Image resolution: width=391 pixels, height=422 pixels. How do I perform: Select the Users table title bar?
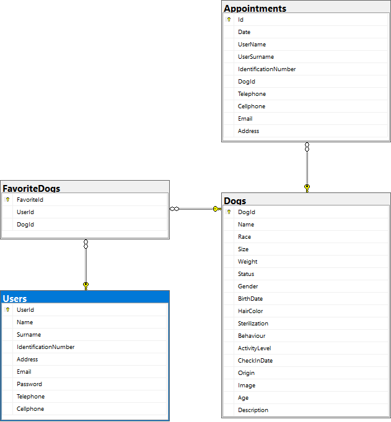85,297
